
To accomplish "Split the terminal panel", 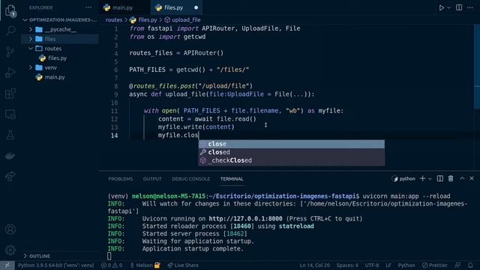I will 440,178.
